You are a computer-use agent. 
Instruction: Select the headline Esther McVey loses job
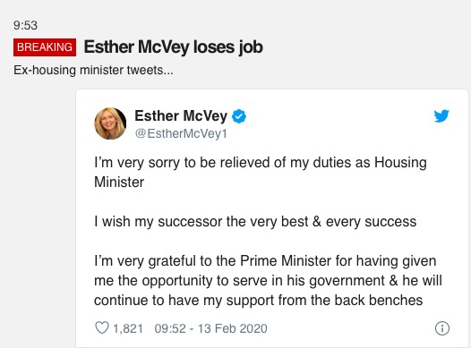pos(174,47)
